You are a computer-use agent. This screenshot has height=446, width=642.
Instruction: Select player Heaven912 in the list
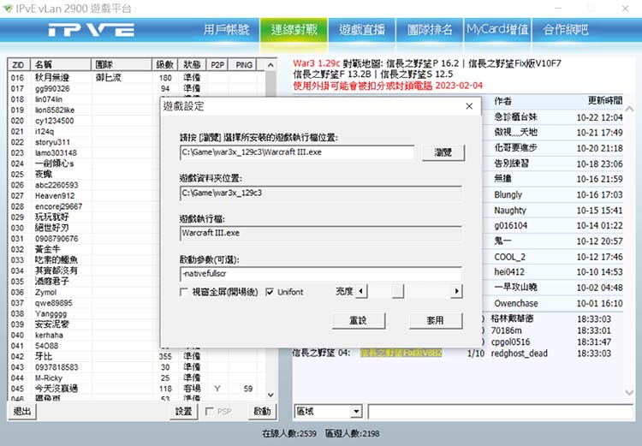pyautogui.click(x=55, y=196)
